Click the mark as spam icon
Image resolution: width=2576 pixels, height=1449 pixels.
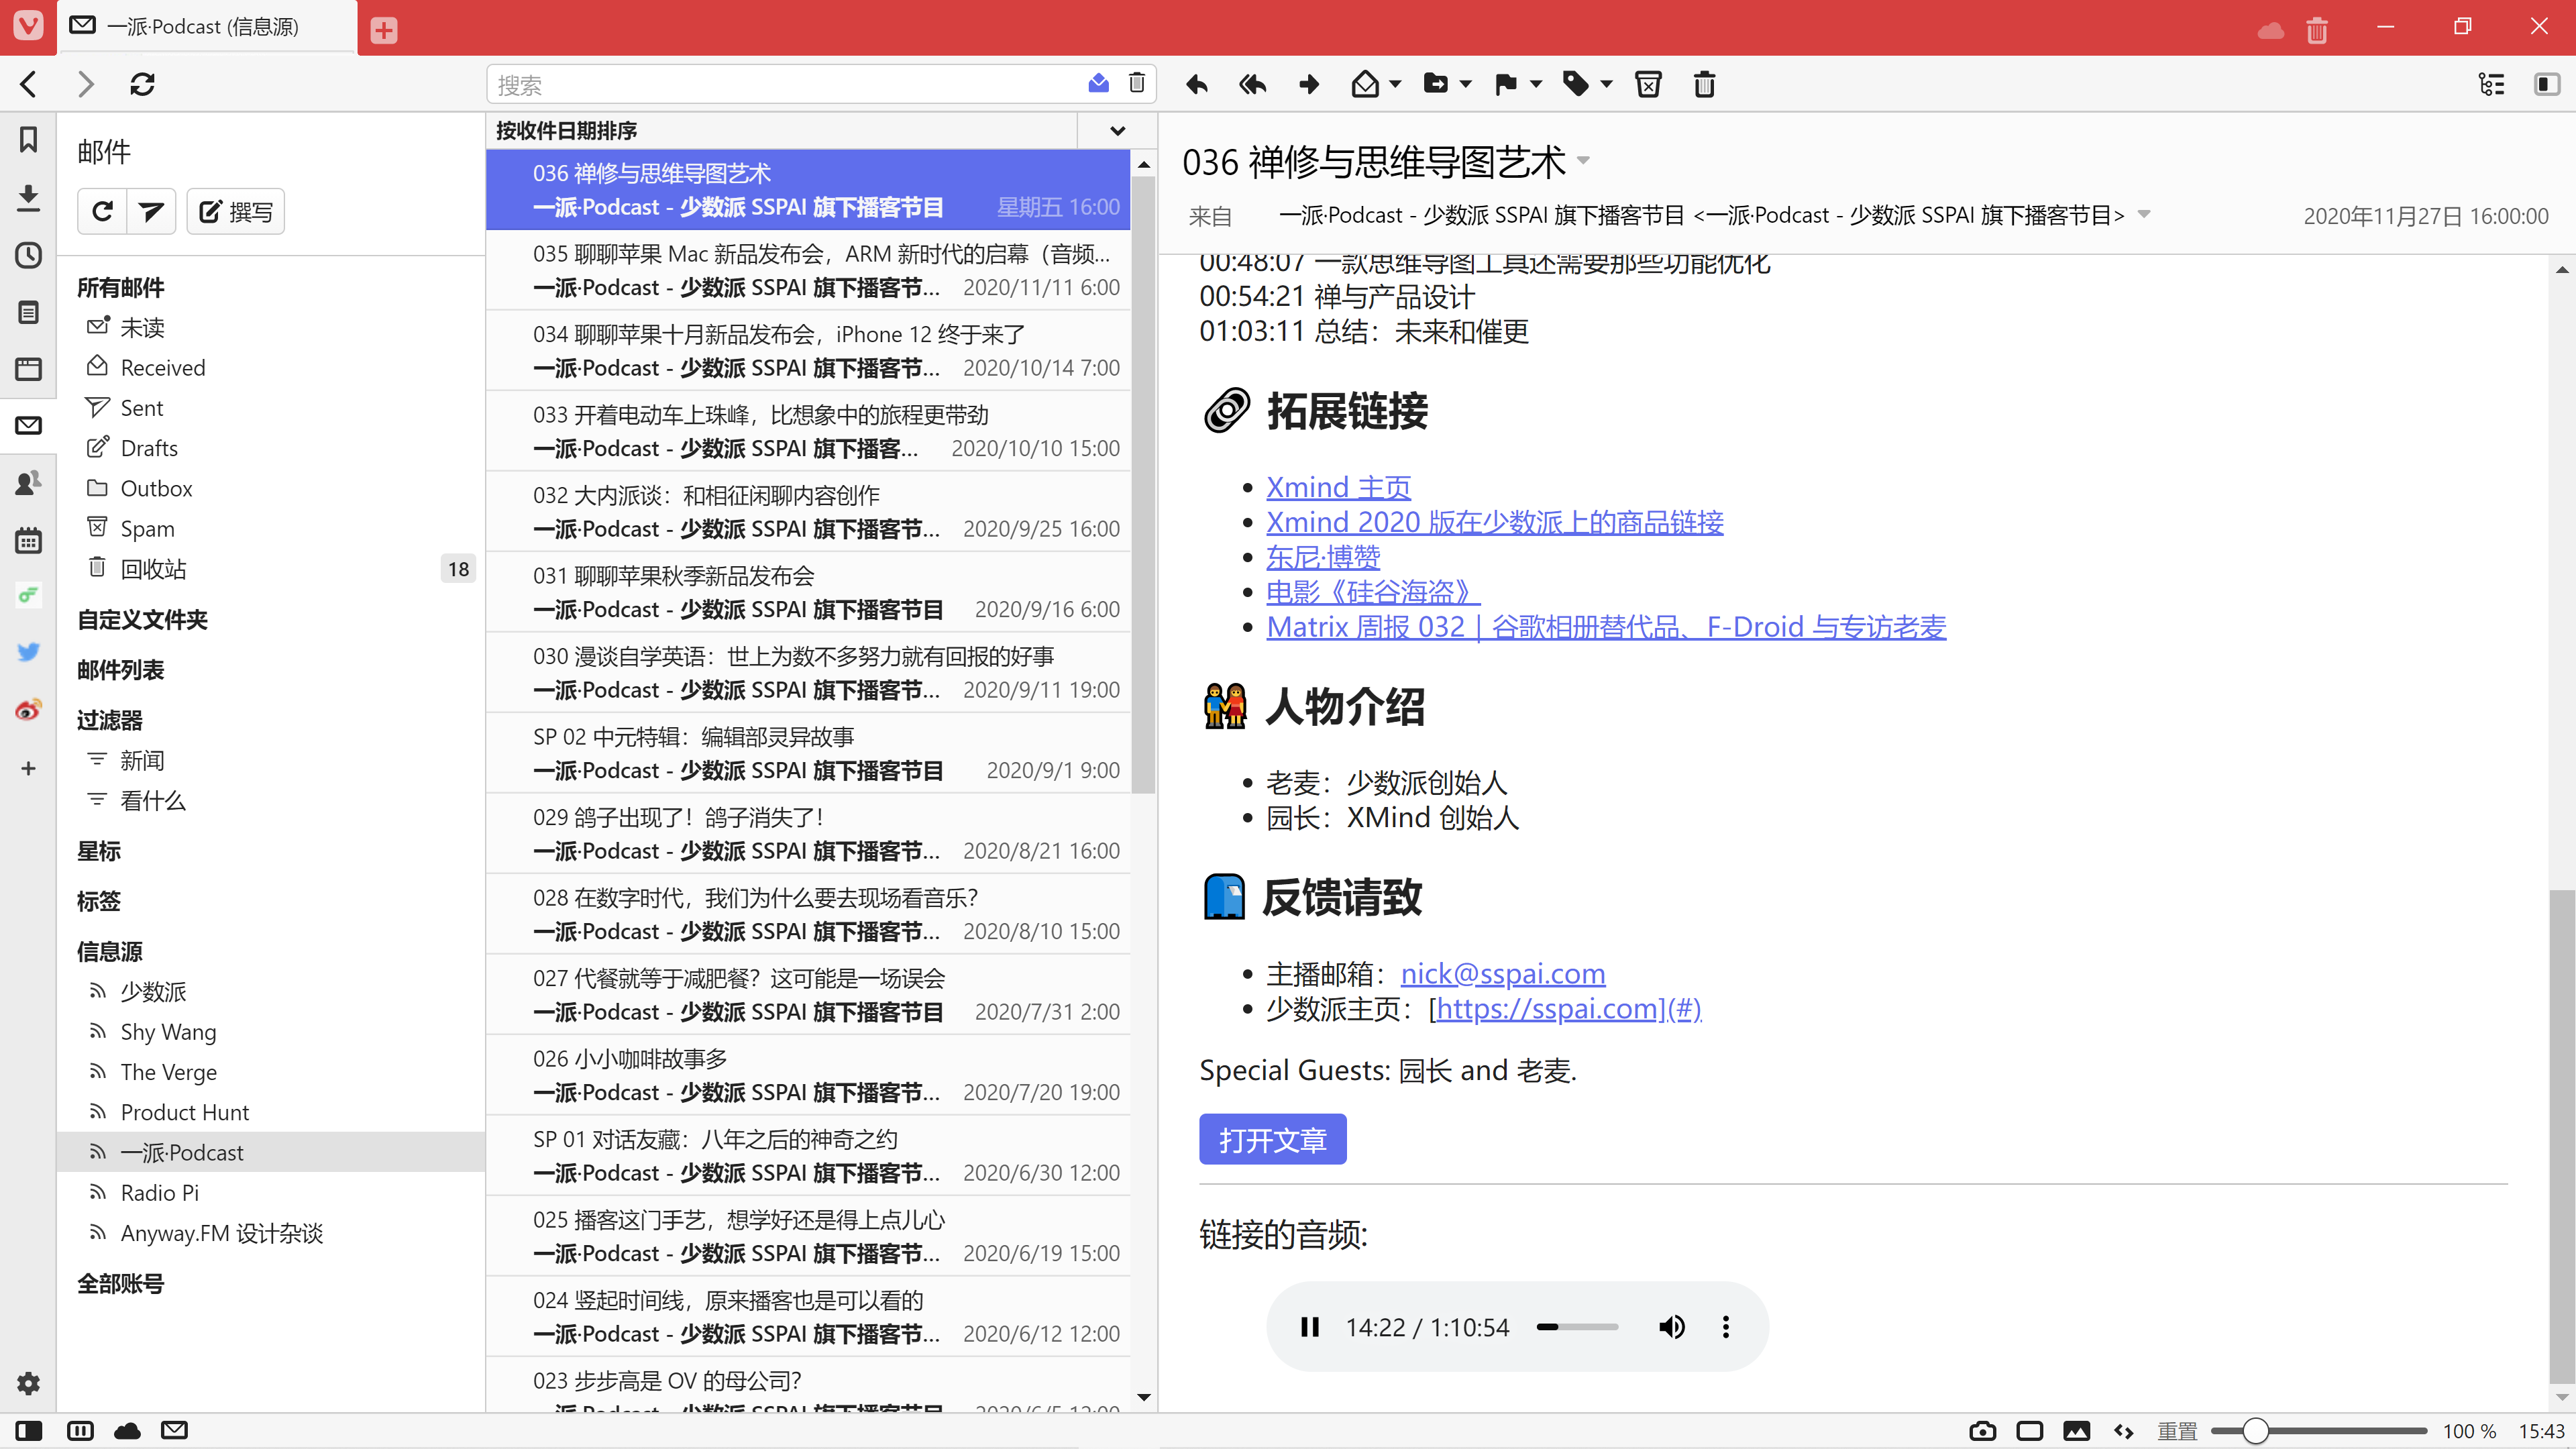tap(1648, 84)
